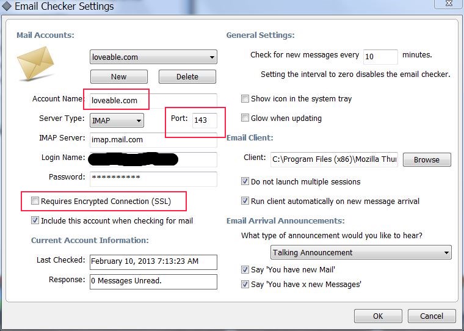Image resolution: width=464 pixels, height=331 pixels.
Task: Toggle Say 'You have x new Messages'
Action: 245,284
